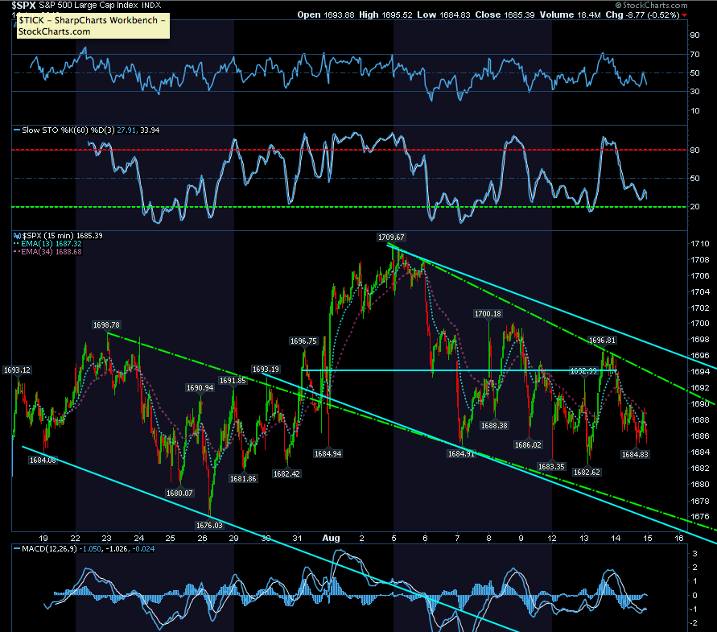Click the 1693.12 price label at chart start
717x632 pixels.
tap(17, 370)
